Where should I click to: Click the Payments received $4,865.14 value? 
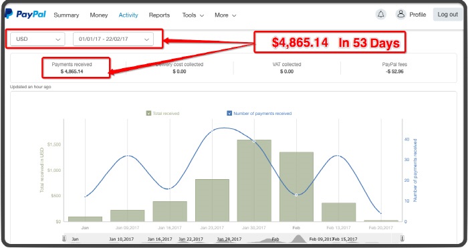(x=72, y=72)
